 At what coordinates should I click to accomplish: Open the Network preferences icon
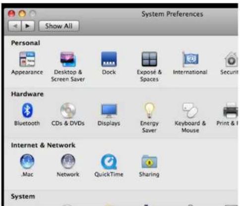tap(68, 161)
